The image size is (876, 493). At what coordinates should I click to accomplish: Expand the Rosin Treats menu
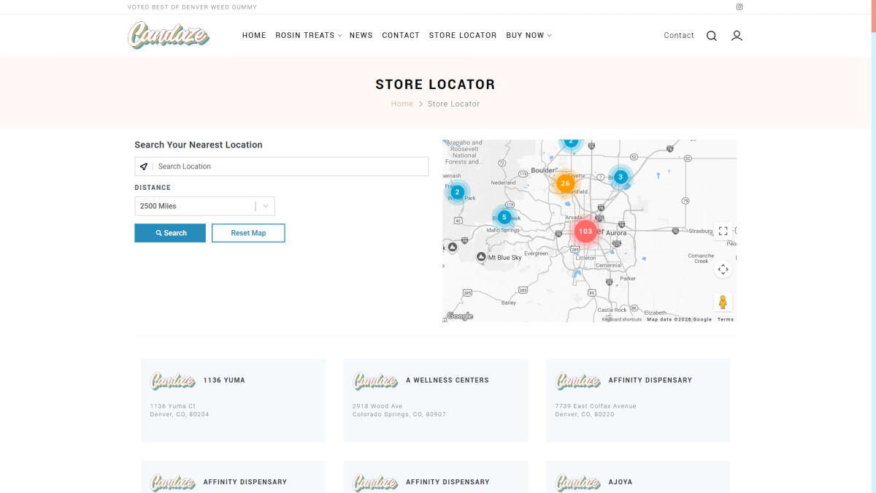(x=308, y=35)
